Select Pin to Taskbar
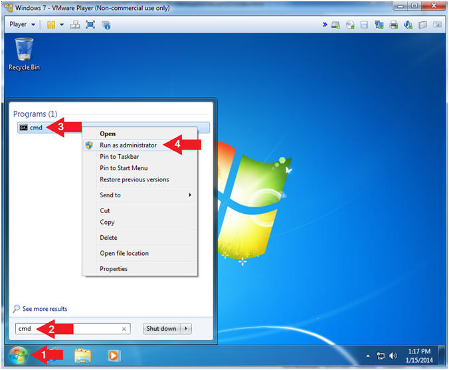Image resolution: width=449 pixels, height=370 pixels. point(120,157)
